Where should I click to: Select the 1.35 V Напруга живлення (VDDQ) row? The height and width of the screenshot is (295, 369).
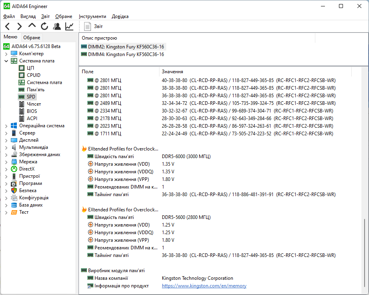point(131,172)
